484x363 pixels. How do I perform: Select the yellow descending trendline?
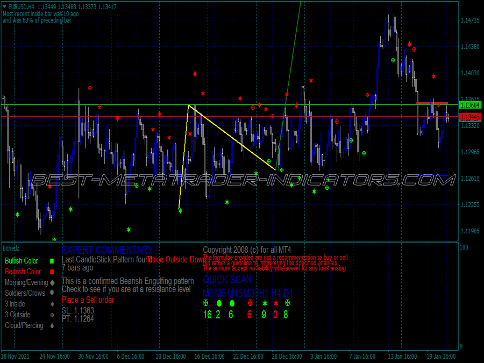pyautogui.click(x=231, y=138)
